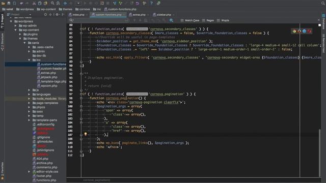The image size is (326, 183).
Task: Open 404.php in project tree
Action: click(42, 159)
